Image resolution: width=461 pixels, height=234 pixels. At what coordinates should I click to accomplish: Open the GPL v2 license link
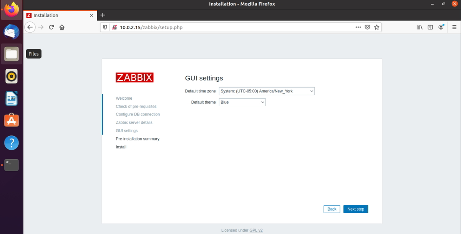click(256, 230)
